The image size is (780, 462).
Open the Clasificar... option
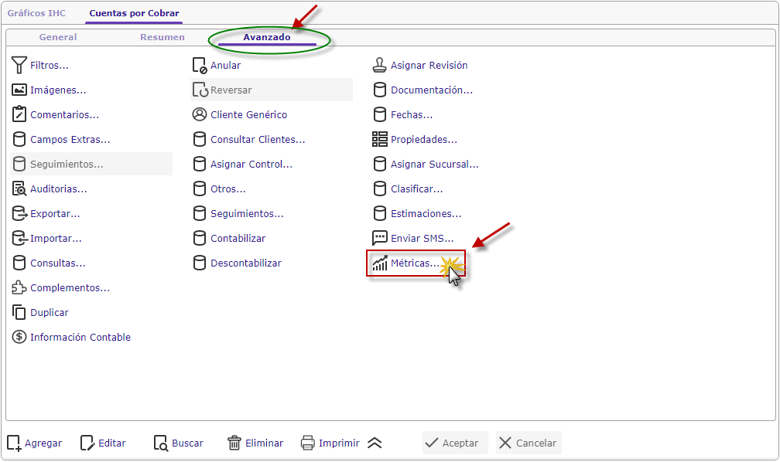[416, 189]
